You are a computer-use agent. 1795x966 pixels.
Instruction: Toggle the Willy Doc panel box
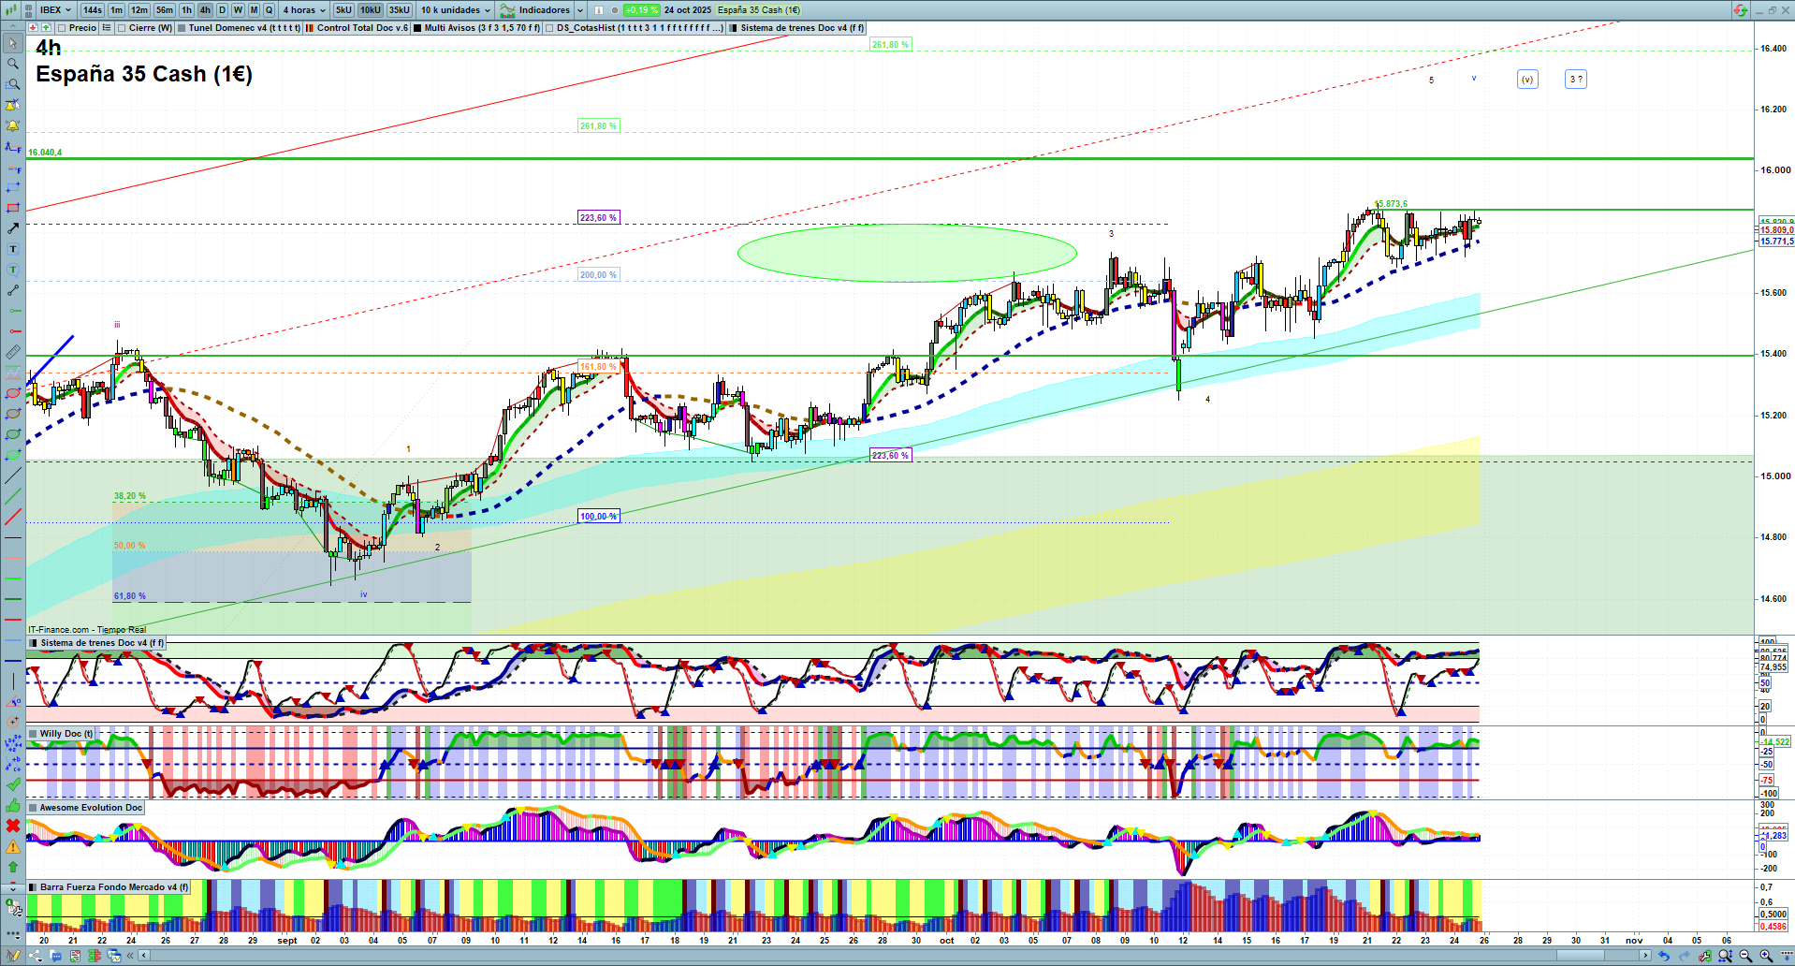pos(33,734)
